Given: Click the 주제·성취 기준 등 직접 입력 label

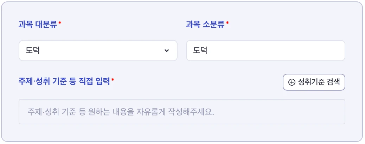Looking at the screenshot, I should point(64,81).
